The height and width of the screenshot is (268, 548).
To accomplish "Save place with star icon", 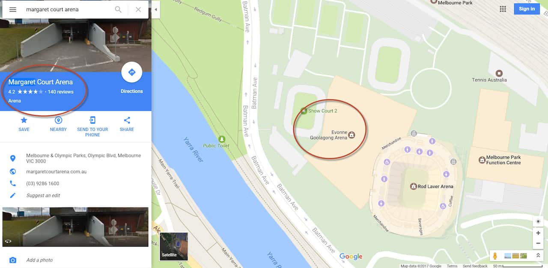I will pyautogui.click(x=24, y=120).
